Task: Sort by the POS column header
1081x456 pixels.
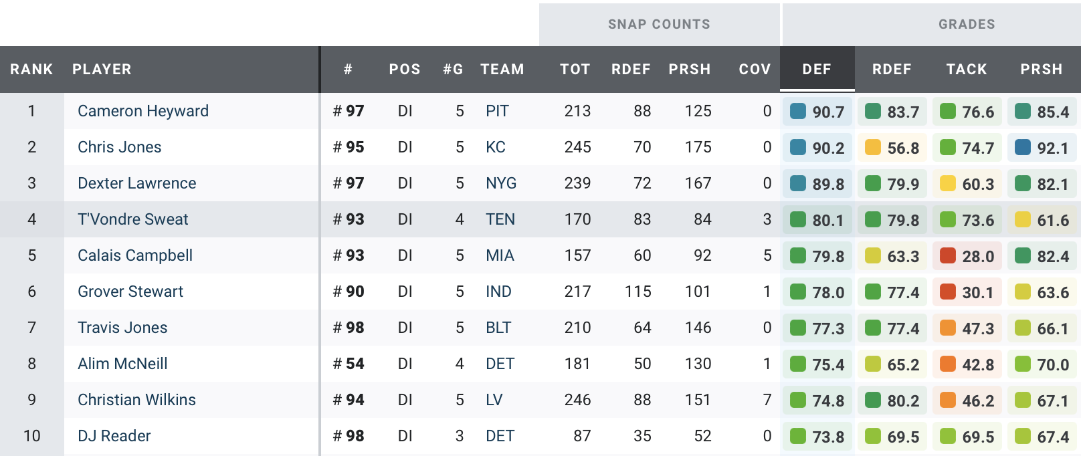Action: coord(405,69)
